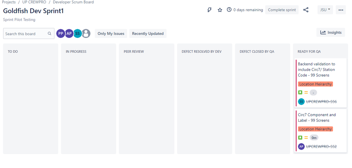Image resolution: width=352 pixels, height=168 pixels.
Task: Open issue link UPCREWPRO-556
Action: 321,102
